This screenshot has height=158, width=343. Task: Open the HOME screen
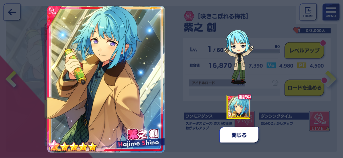tap(308, 12)
